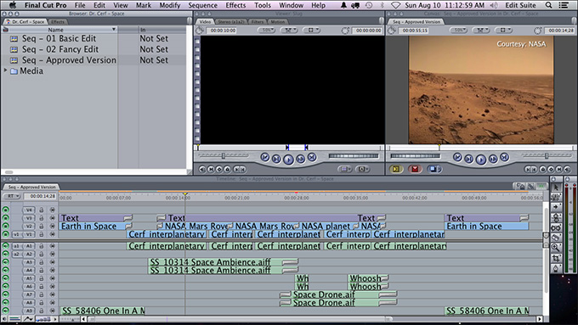Open Viewer zoom 50% pop-up
This screenshot has height=325, width=578.
(x=267, y=31)
